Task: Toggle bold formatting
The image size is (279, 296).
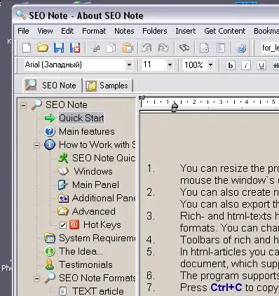Action: coord(231,65)
